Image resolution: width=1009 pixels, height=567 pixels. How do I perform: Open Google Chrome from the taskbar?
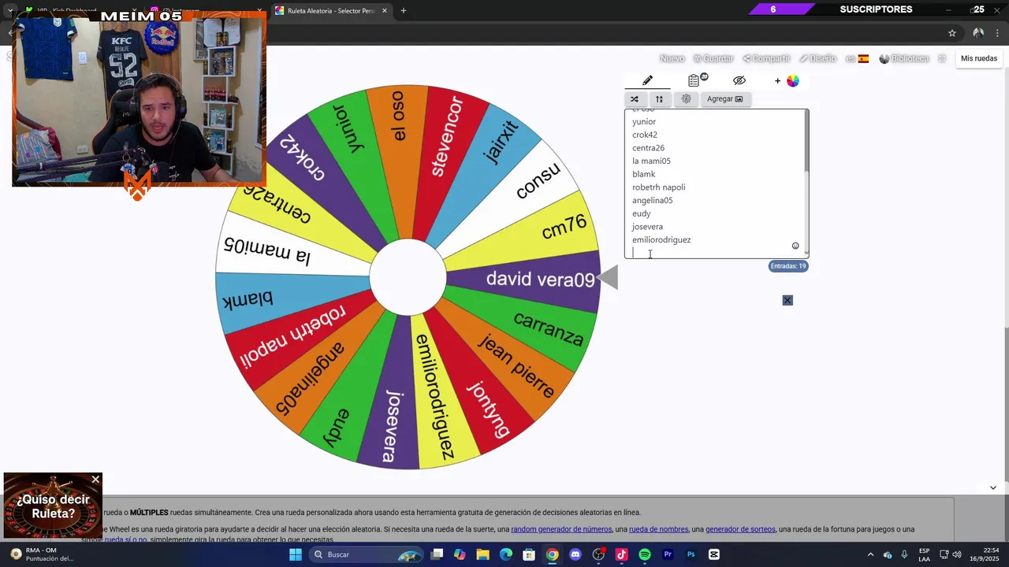552,554
